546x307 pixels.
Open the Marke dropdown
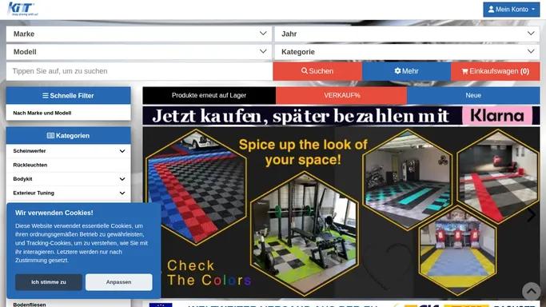tap(139, 34)
